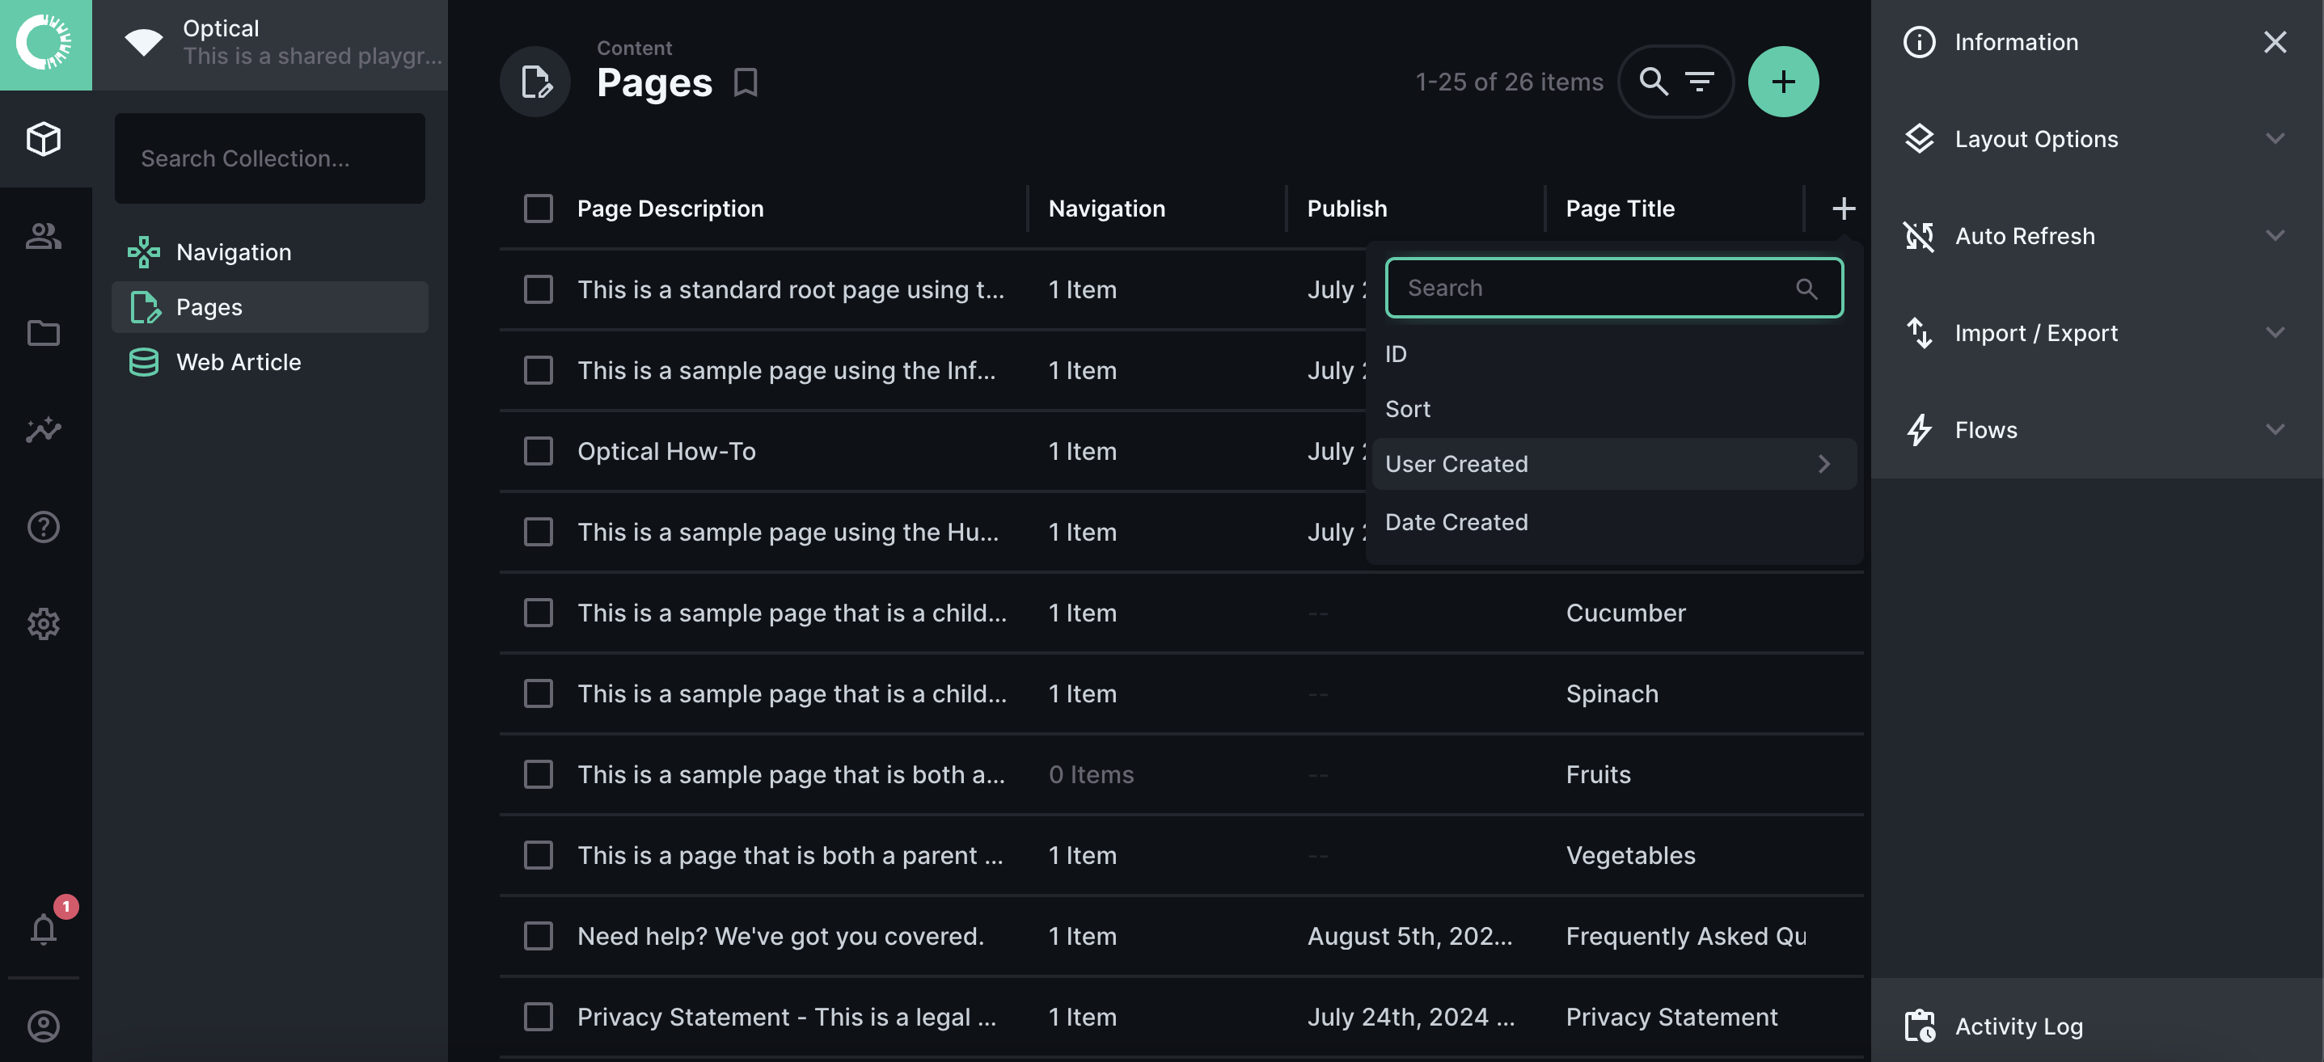Open the filter icon in header
Screen dimensions: 2324x1062
click(1700, 81)
